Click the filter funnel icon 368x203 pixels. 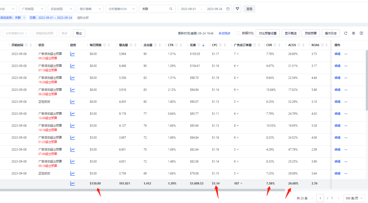[x=237, y=9]
